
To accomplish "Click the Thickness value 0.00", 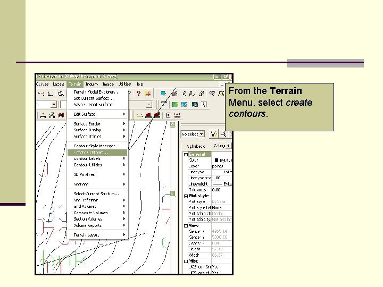I will point(216,190).
